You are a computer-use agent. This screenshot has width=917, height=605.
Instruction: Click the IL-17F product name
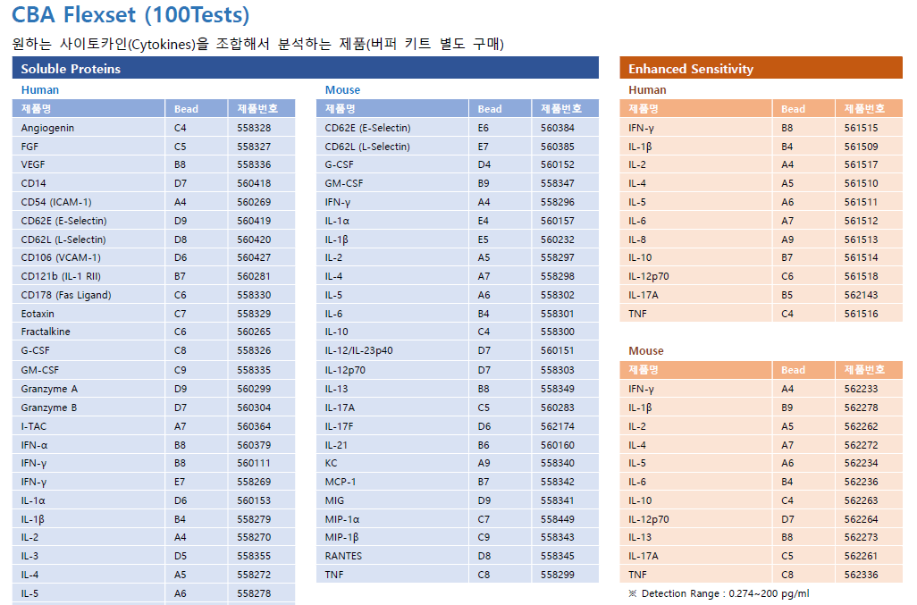[339, 426]
